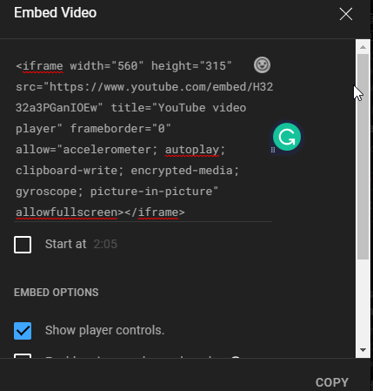Viewport: 373px width, 391px height.
Task: Click the EMBED OPTIONS heading
Action: 57,293
